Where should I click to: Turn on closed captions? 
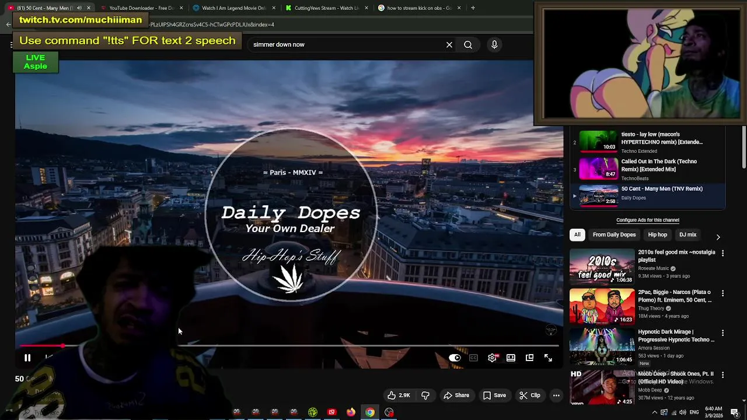click(x=473, y=358)
